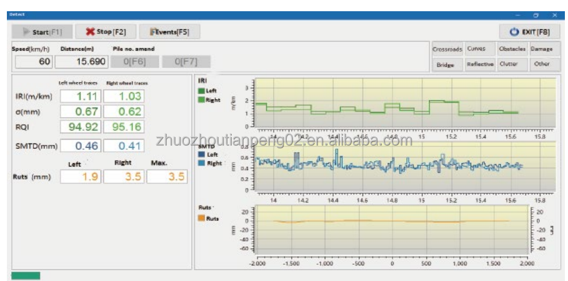Click the Start [F1] button
Viewport: 568px width, 281px height.
click(x=42, y=32)
